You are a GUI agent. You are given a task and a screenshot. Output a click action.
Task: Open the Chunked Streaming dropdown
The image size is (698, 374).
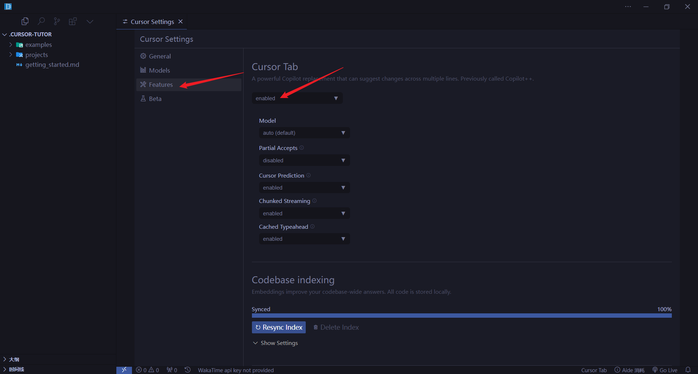tap(304, 214)
